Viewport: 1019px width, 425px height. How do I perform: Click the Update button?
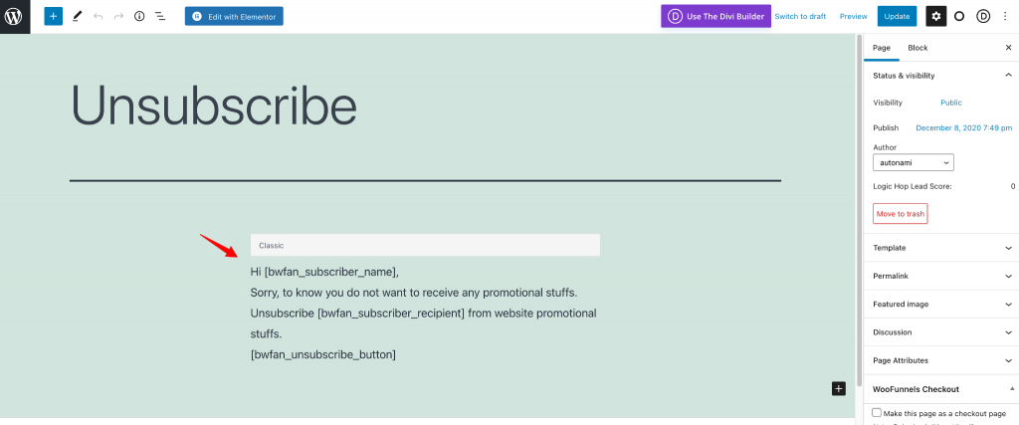(x=897, y=16)
